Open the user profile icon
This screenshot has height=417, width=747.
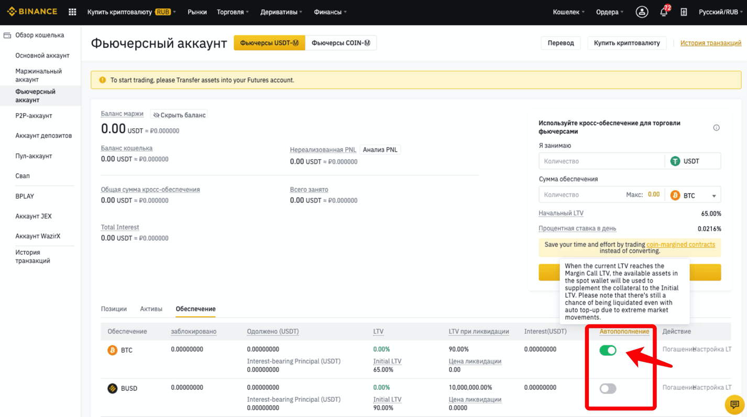tap(642, 12)
